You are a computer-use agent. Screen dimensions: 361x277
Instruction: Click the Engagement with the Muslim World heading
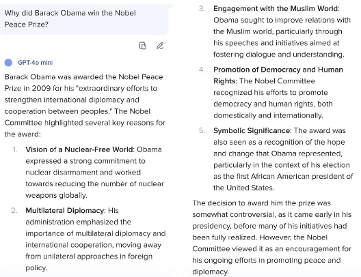coord(276,8)
